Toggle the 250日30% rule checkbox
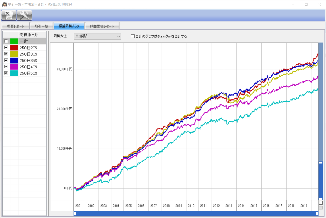326x218 pixels. [x=6, y=54]
